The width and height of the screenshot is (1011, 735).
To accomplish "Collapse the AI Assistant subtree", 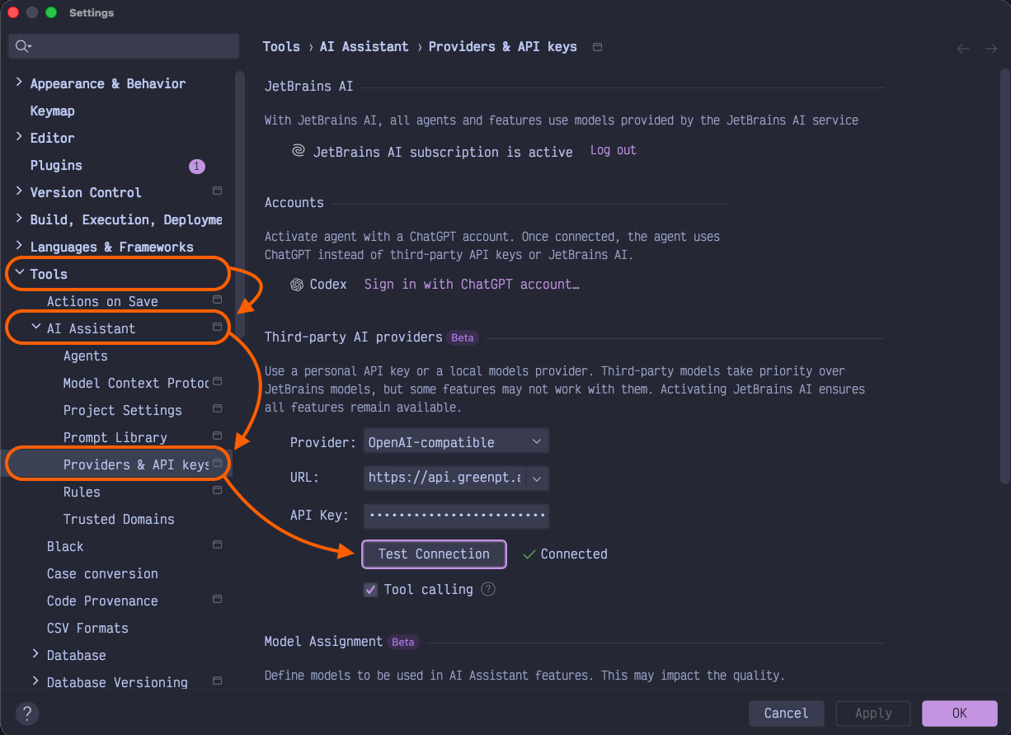I will (x=35, y=327).
